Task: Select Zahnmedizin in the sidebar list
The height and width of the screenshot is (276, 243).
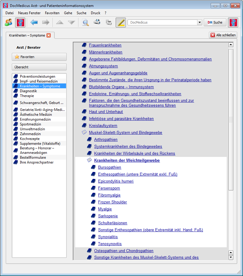Action: pyautogui.click(x=39, y=134)
